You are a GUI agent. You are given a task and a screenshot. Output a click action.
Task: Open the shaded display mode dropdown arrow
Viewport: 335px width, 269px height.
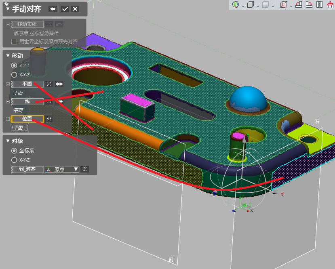pos(273,6)
